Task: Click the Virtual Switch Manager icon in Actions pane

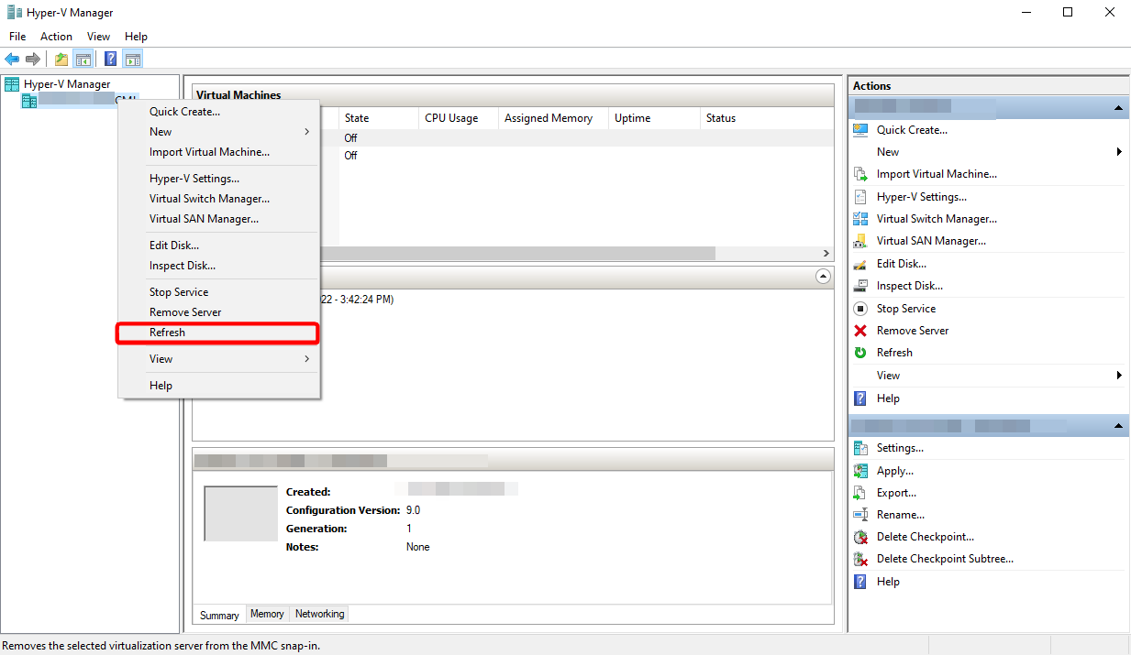Action: 860,219
